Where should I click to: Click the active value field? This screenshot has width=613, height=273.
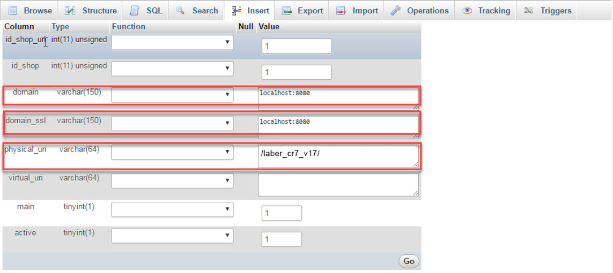282,239
